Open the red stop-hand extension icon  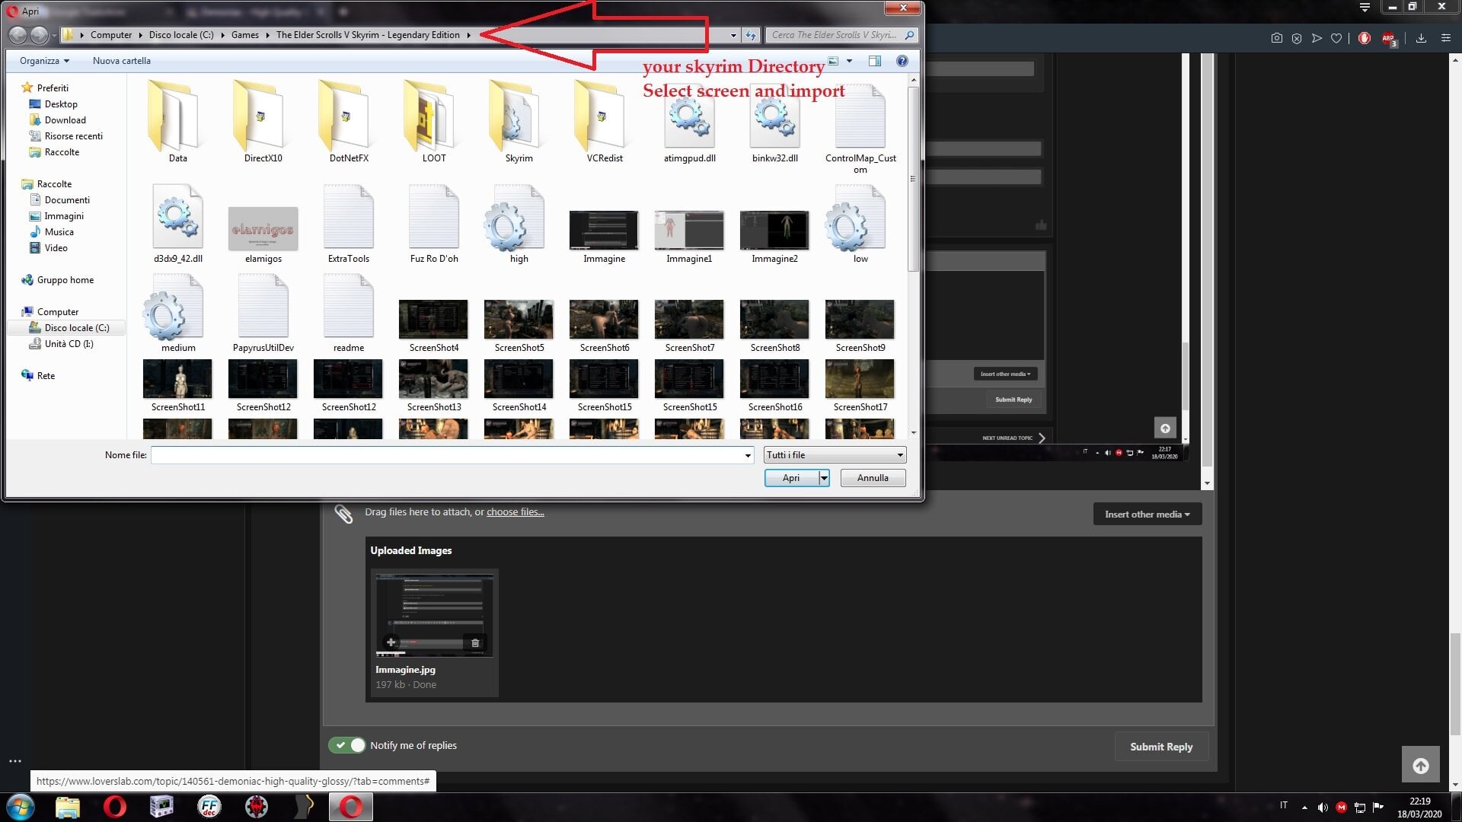click(1365, 38)
